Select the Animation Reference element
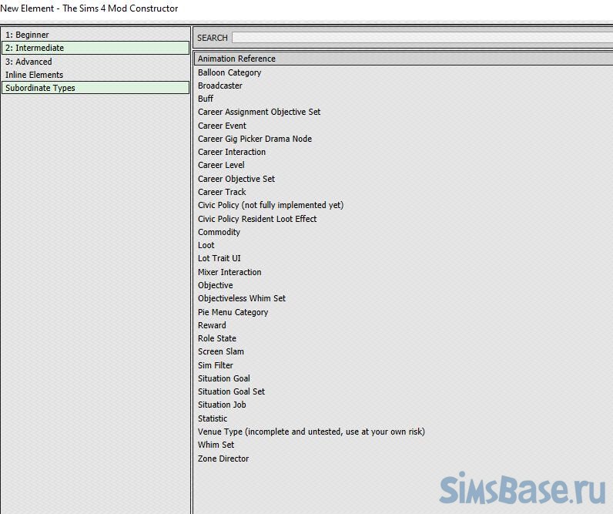The image size is (613, 514). click(x=236, y=59)
